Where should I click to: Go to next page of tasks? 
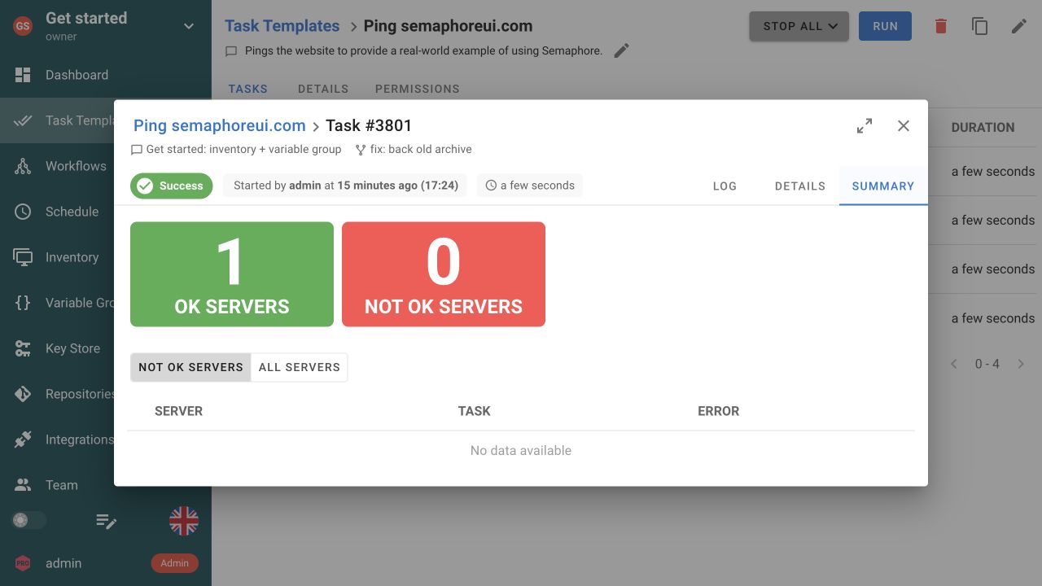(1021, 364)
